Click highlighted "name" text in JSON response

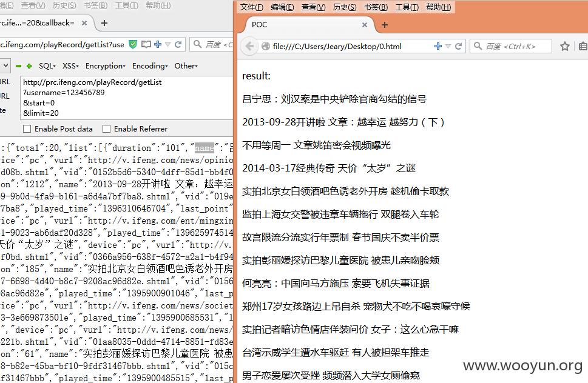coord(204,148)
